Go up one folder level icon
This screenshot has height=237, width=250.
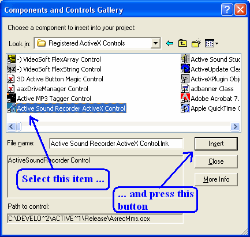[182, 43]
